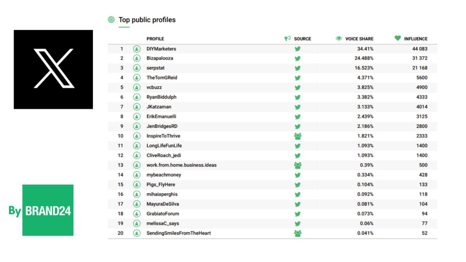Click the 16.523% voice share value
Screen dimensions: 466x262
click(x=364, y=68)
